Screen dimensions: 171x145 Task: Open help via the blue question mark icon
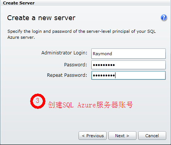164,18
